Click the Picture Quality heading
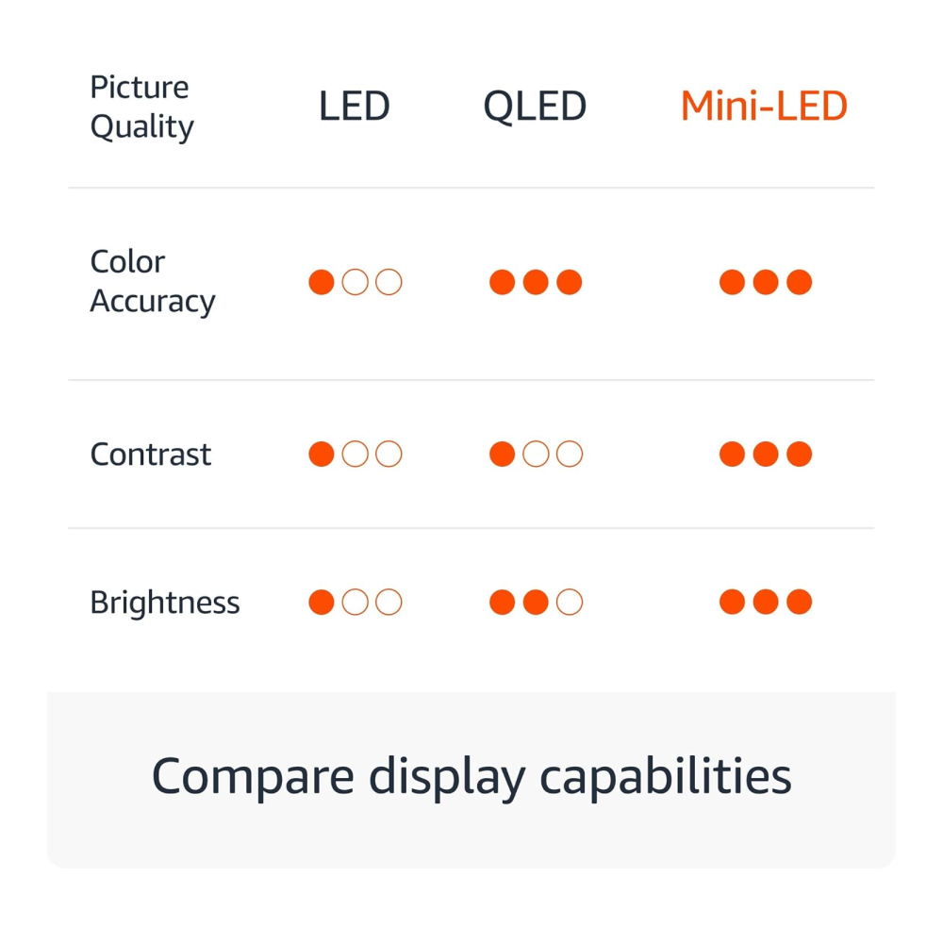 [x=141, y=107]
